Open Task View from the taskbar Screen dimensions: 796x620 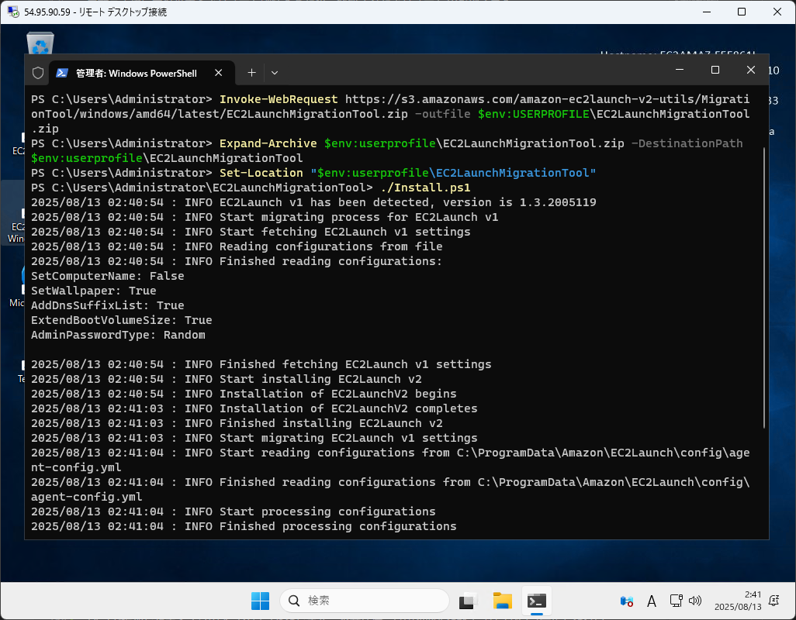[468, 601]
